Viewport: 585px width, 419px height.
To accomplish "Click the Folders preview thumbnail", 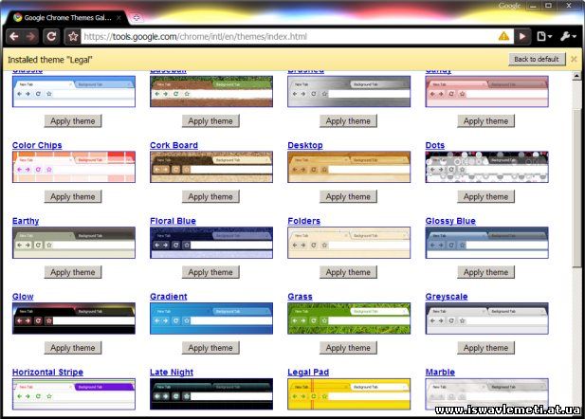I will coord(349,243).
